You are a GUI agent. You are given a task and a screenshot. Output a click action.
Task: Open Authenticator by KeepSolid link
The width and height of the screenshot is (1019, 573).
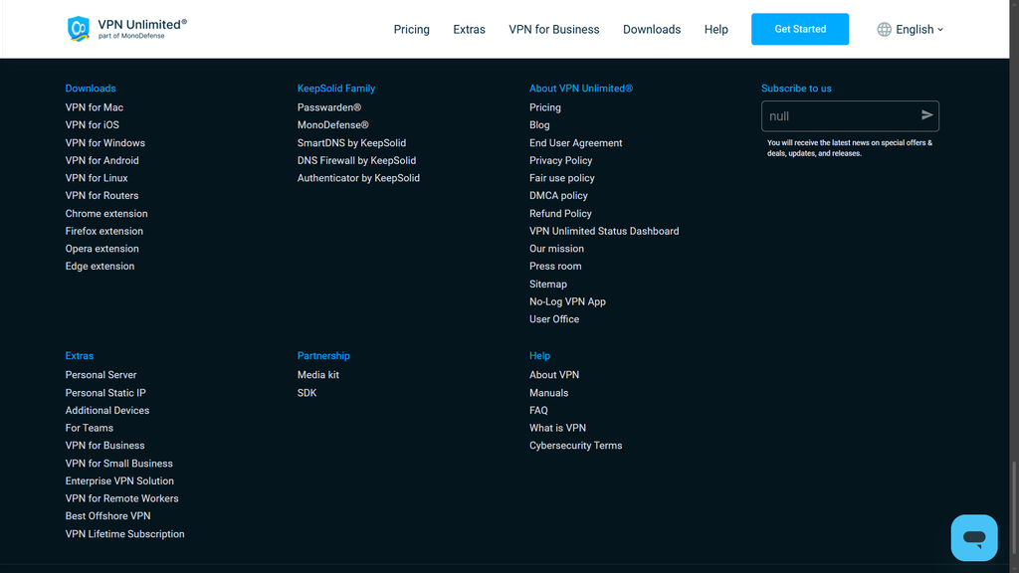pyautogui.click(x=358, y=178)
